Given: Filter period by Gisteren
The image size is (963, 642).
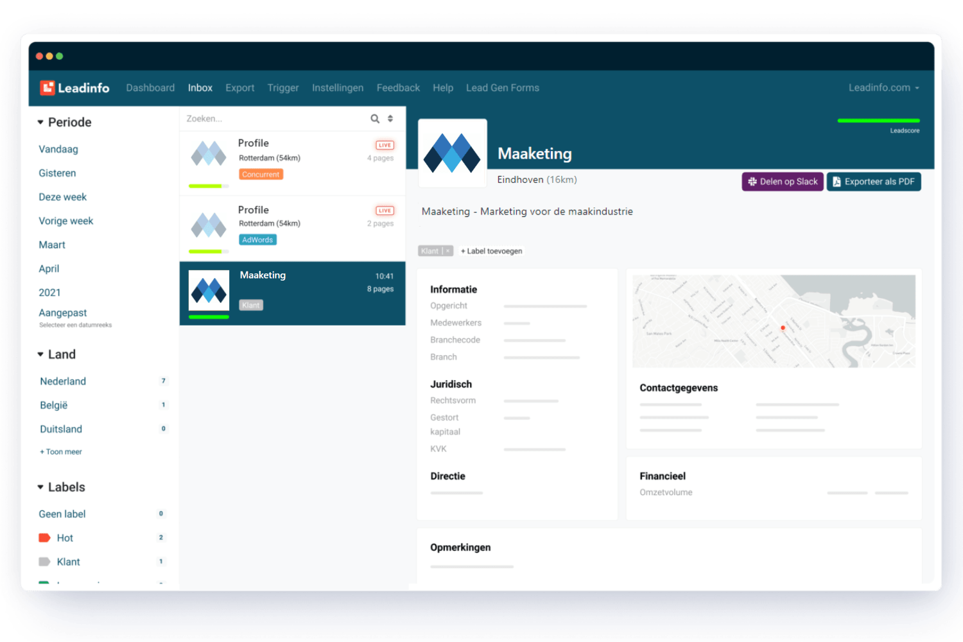Looking at the screenshot, I should click(57, 173).
